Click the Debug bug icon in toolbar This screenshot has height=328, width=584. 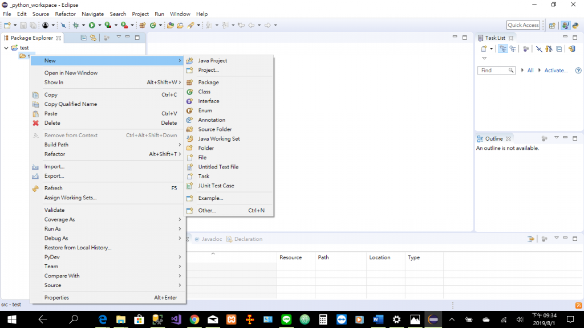[76, 25]
